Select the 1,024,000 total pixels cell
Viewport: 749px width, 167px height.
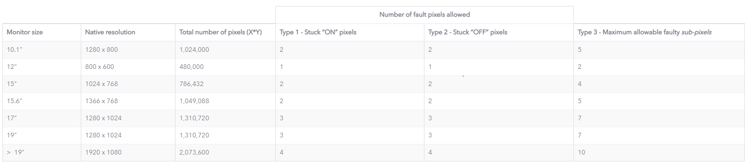(225, 49)
